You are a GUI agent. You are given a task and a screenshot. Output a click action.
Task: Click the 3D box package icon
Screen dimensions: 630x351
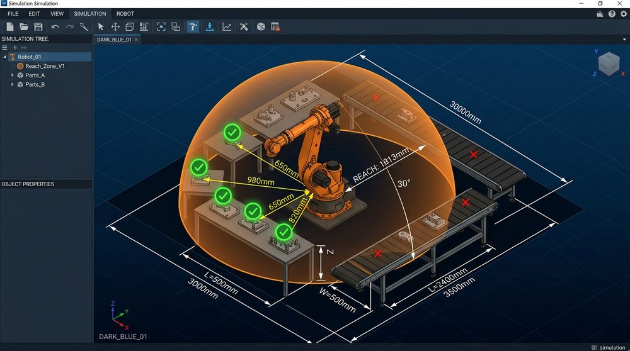pyautogui.click(x=260, y=26)
